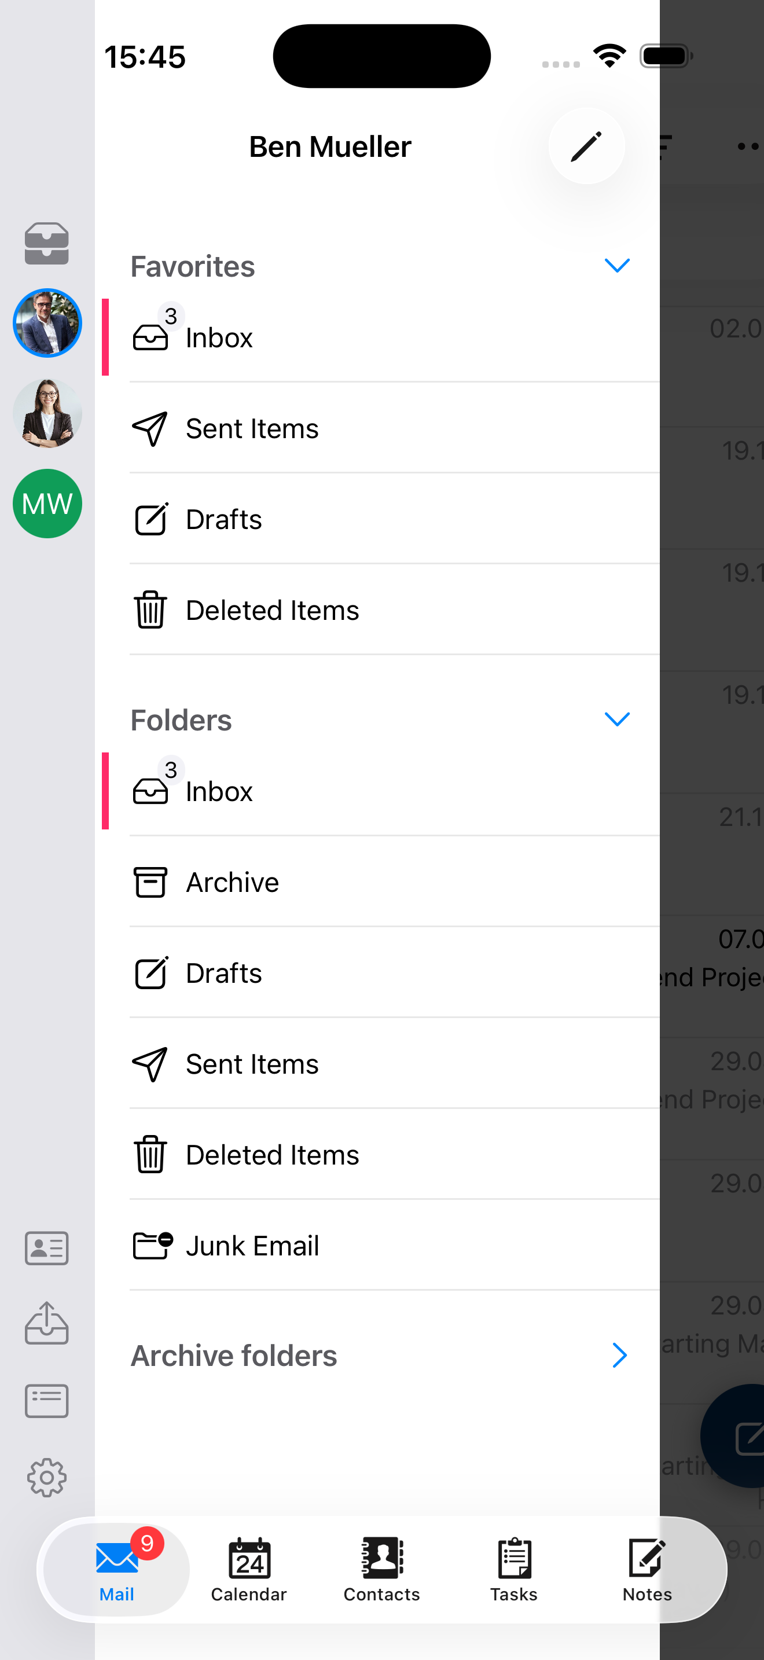Image resolution: width=764 pixels, height=1660 pixels.
Task: Open the settings gear in the left rail
Action: (47, 1478)
